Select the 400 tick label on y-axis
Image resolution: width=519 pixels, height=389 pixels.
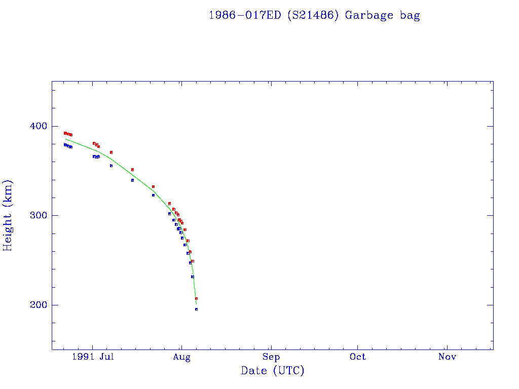(39, 126)
